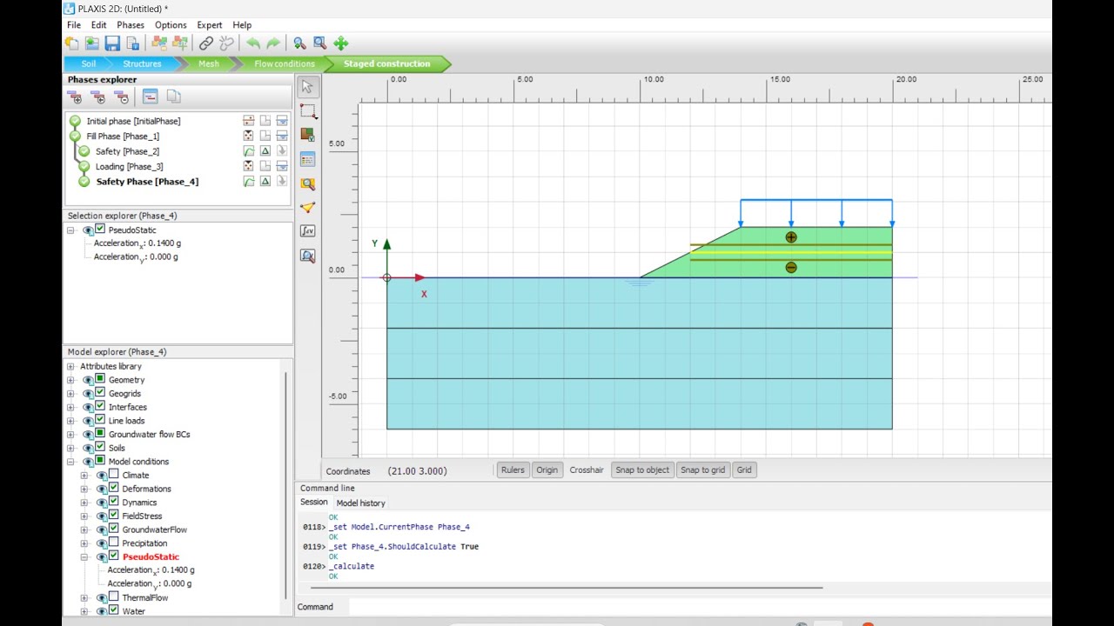This screenshot has width=1114, height=626.
Task: Click Snap to object button
Action: [x=642, y=470]
